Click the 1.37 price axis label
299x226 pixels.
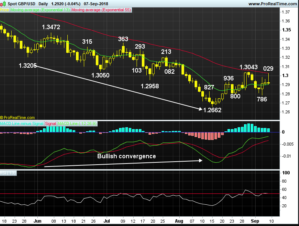tap(286, 12)
